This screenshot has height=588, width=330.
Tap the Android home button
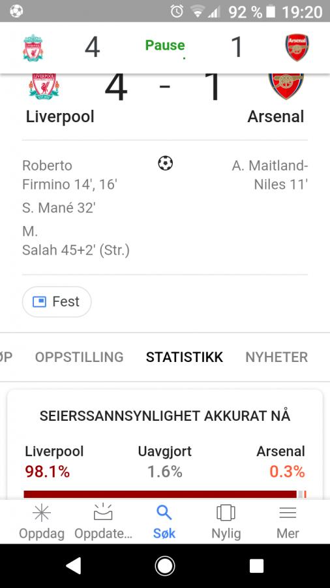tap(165, 566)
